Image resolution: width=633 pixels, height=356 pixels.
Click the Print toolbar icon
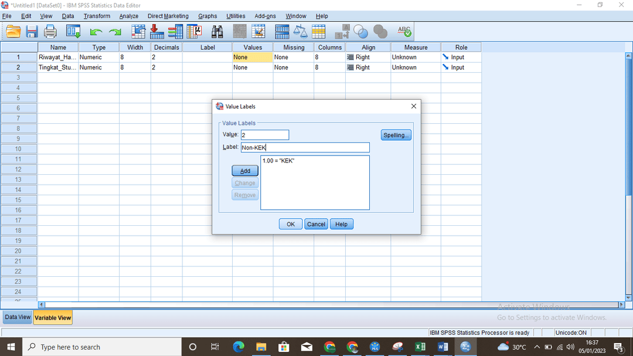[x=50, y=32]
